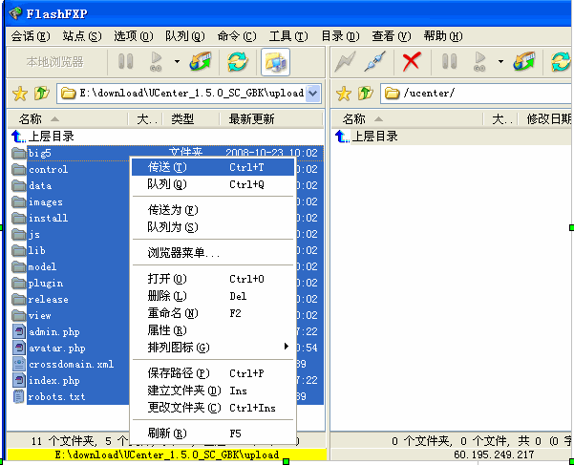The image size is (574, 465).
Task: Click 上层目录 in the remote pane
Action: point(374,137)
